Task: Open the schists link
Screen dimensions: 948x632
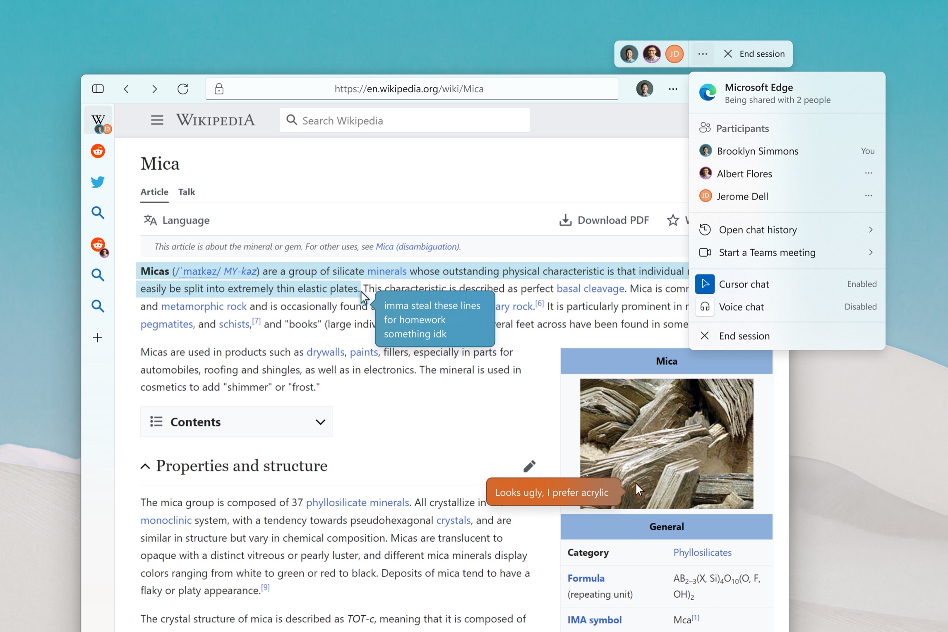Action: 234,324
